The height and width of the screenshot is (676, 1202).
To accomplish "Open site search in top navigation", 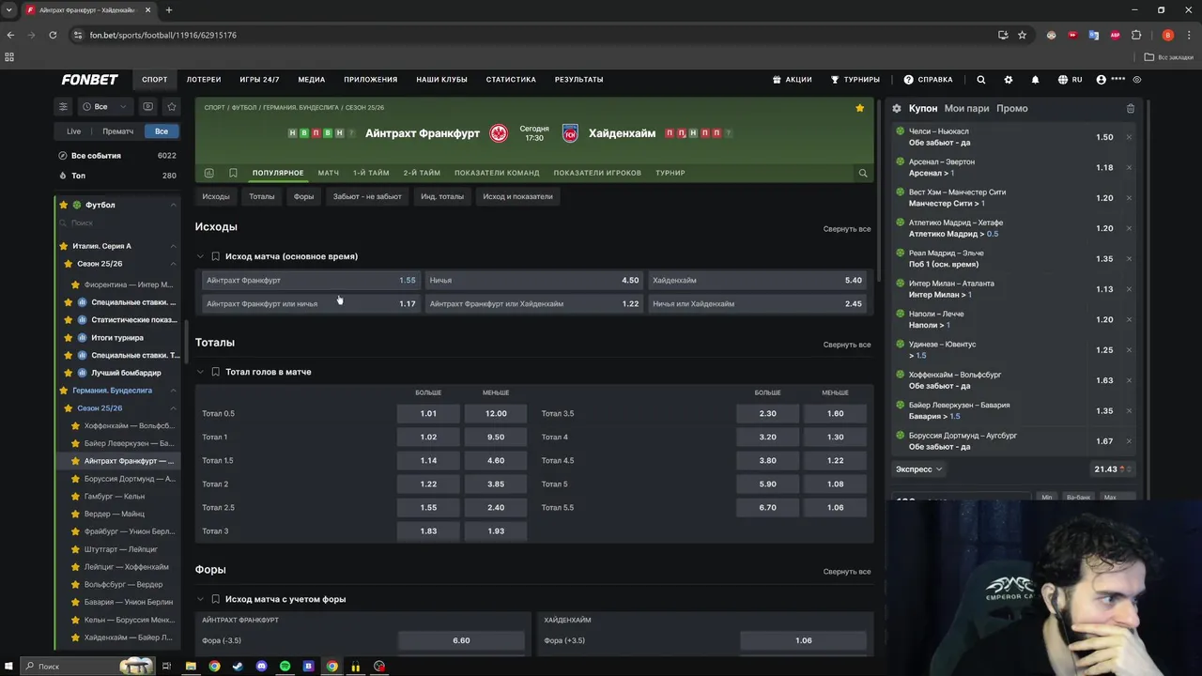I will click(x=980, y=80).
